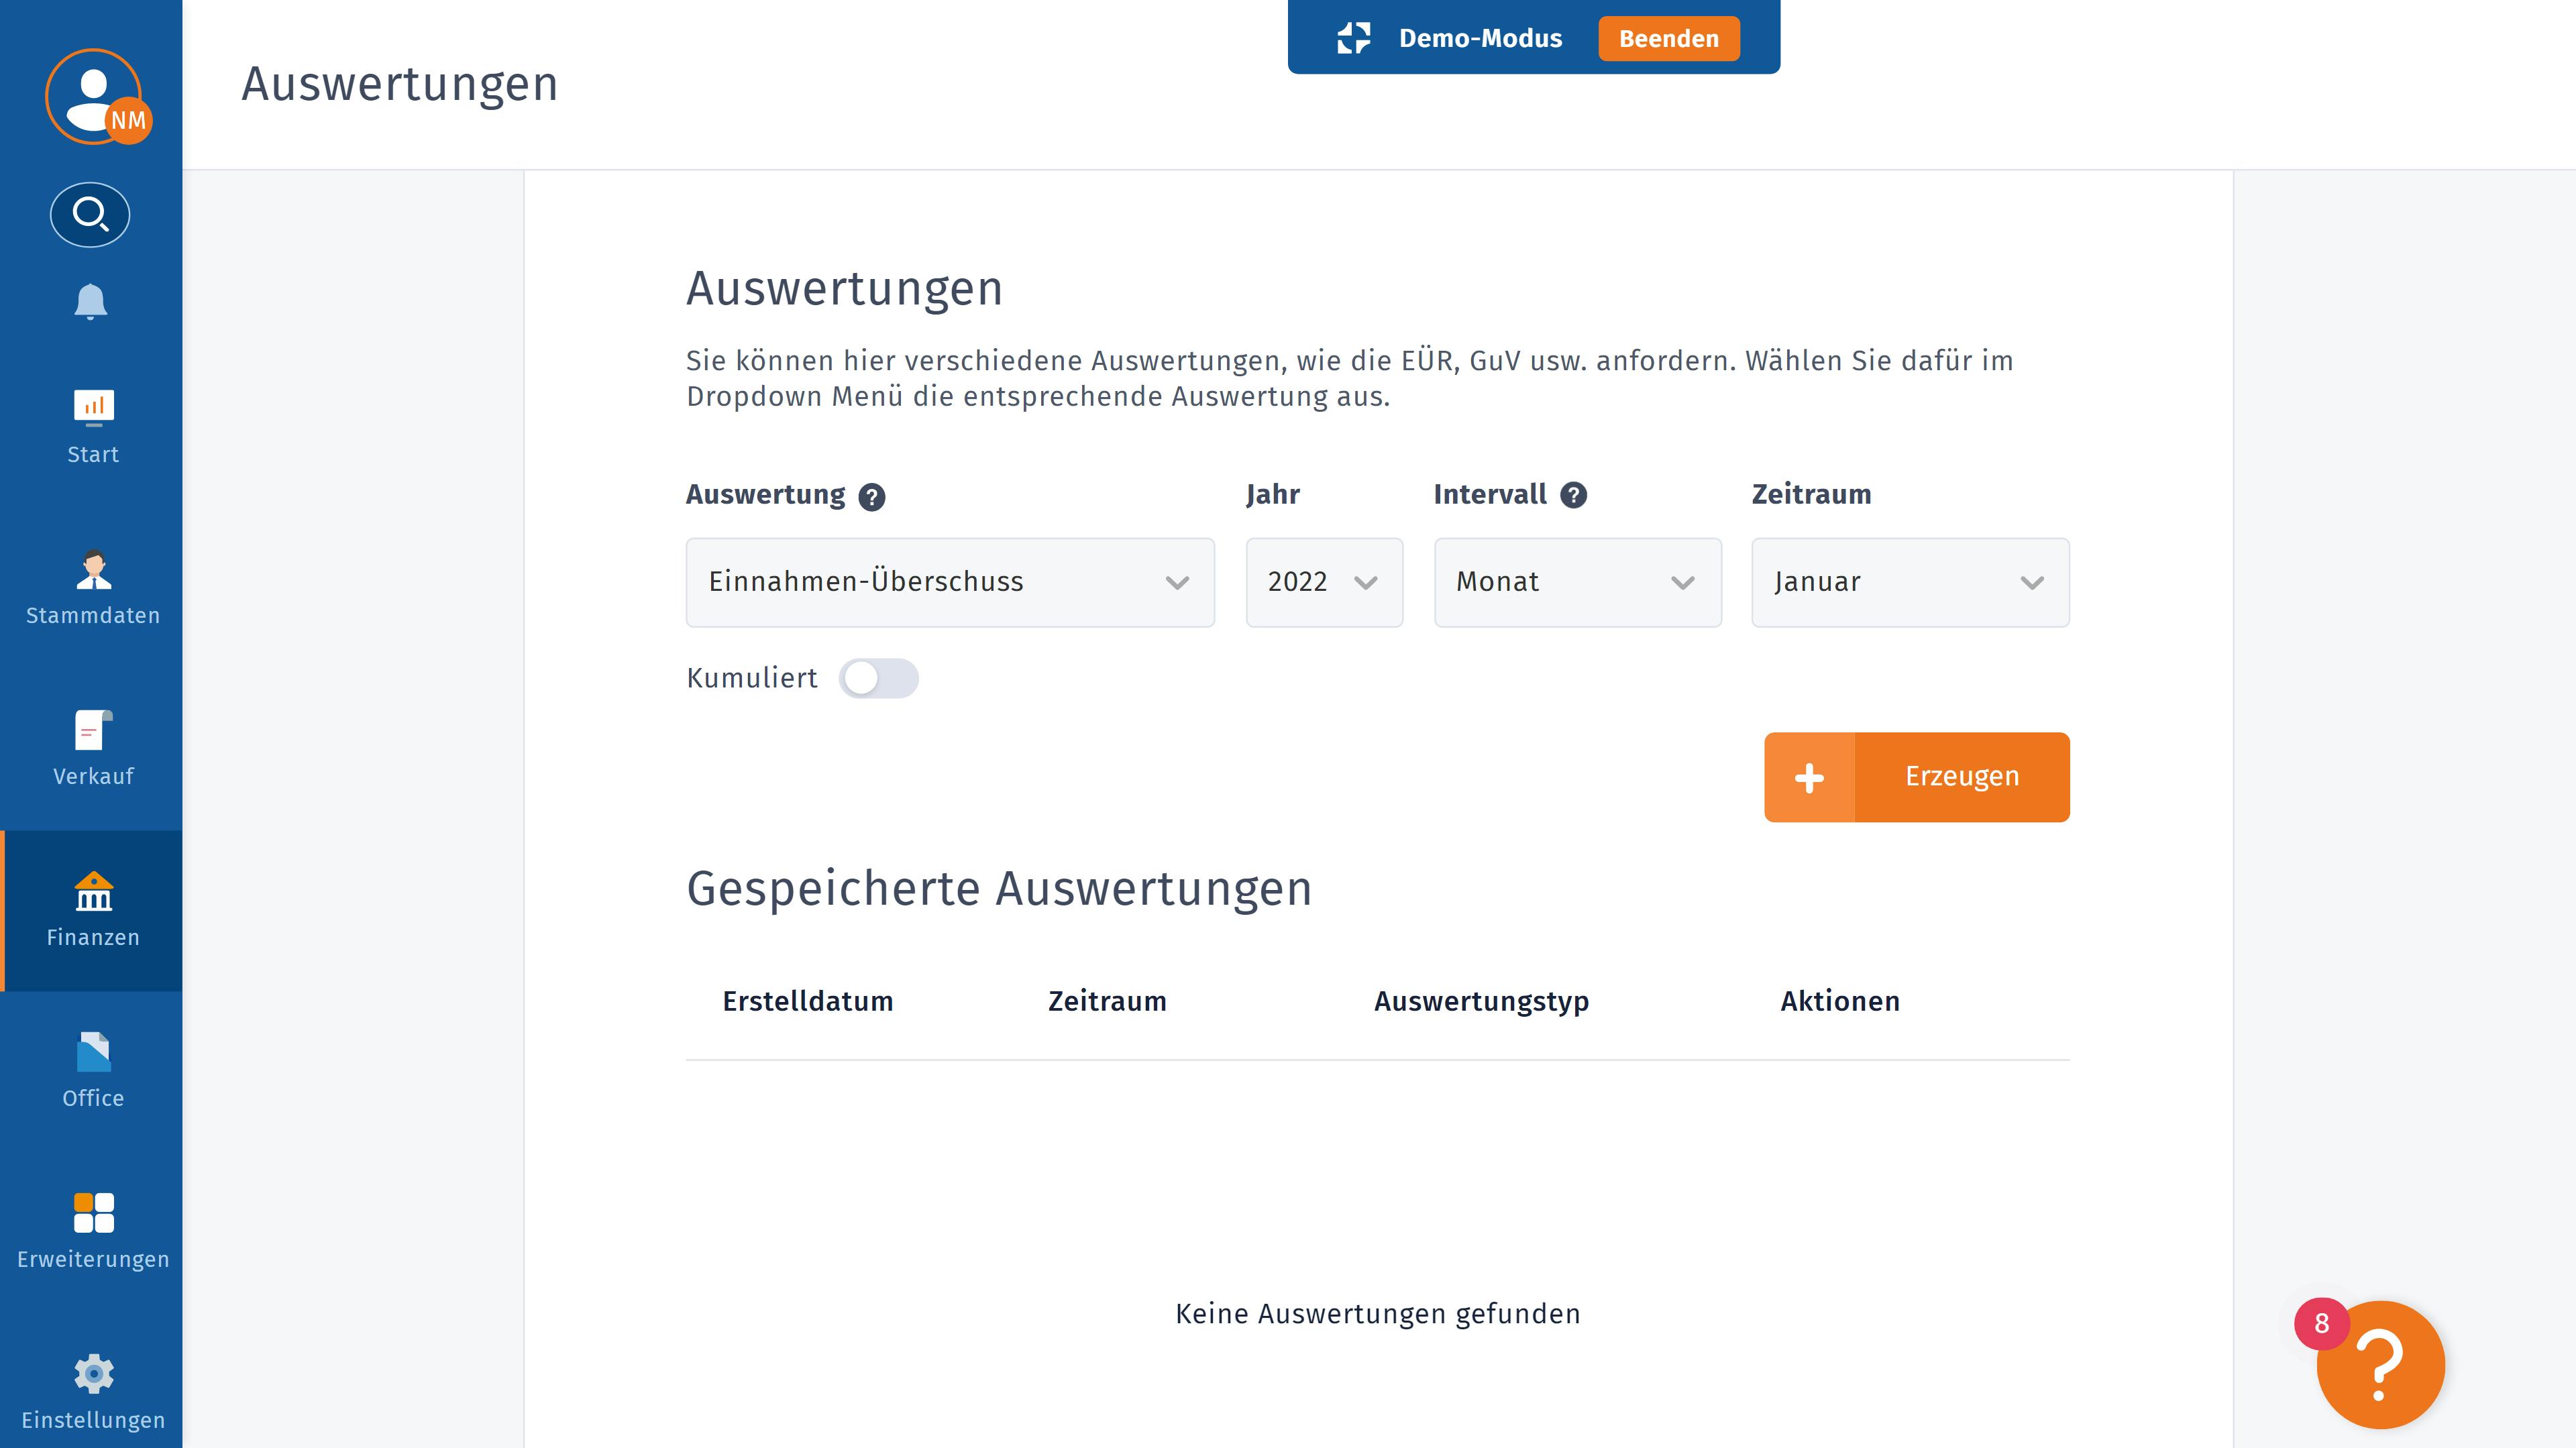Click the notifications bell icon
The image size is (2576, 1448).
click(91, 301)
